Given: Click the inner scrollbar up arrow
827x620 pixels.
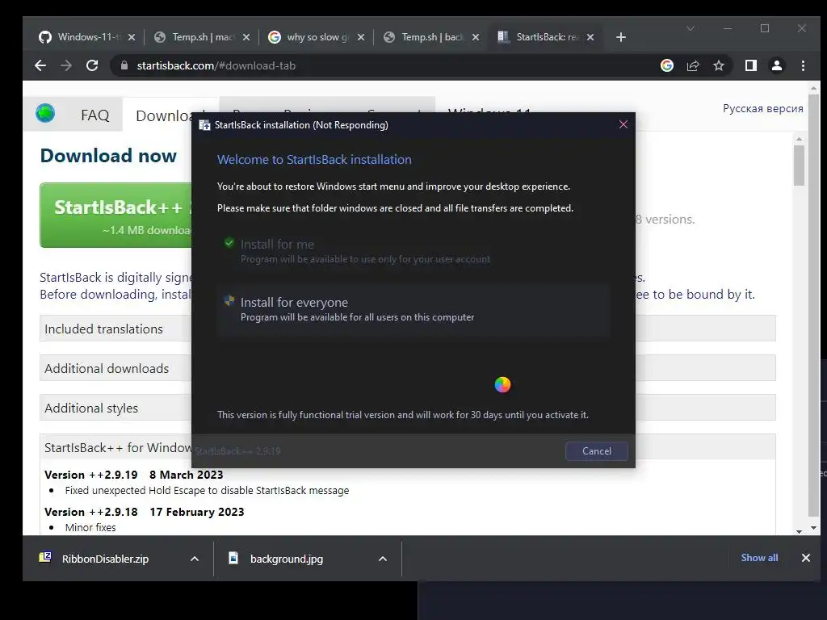Looking at the screenshot, I should pyautogui.click(x=799, y=139).
